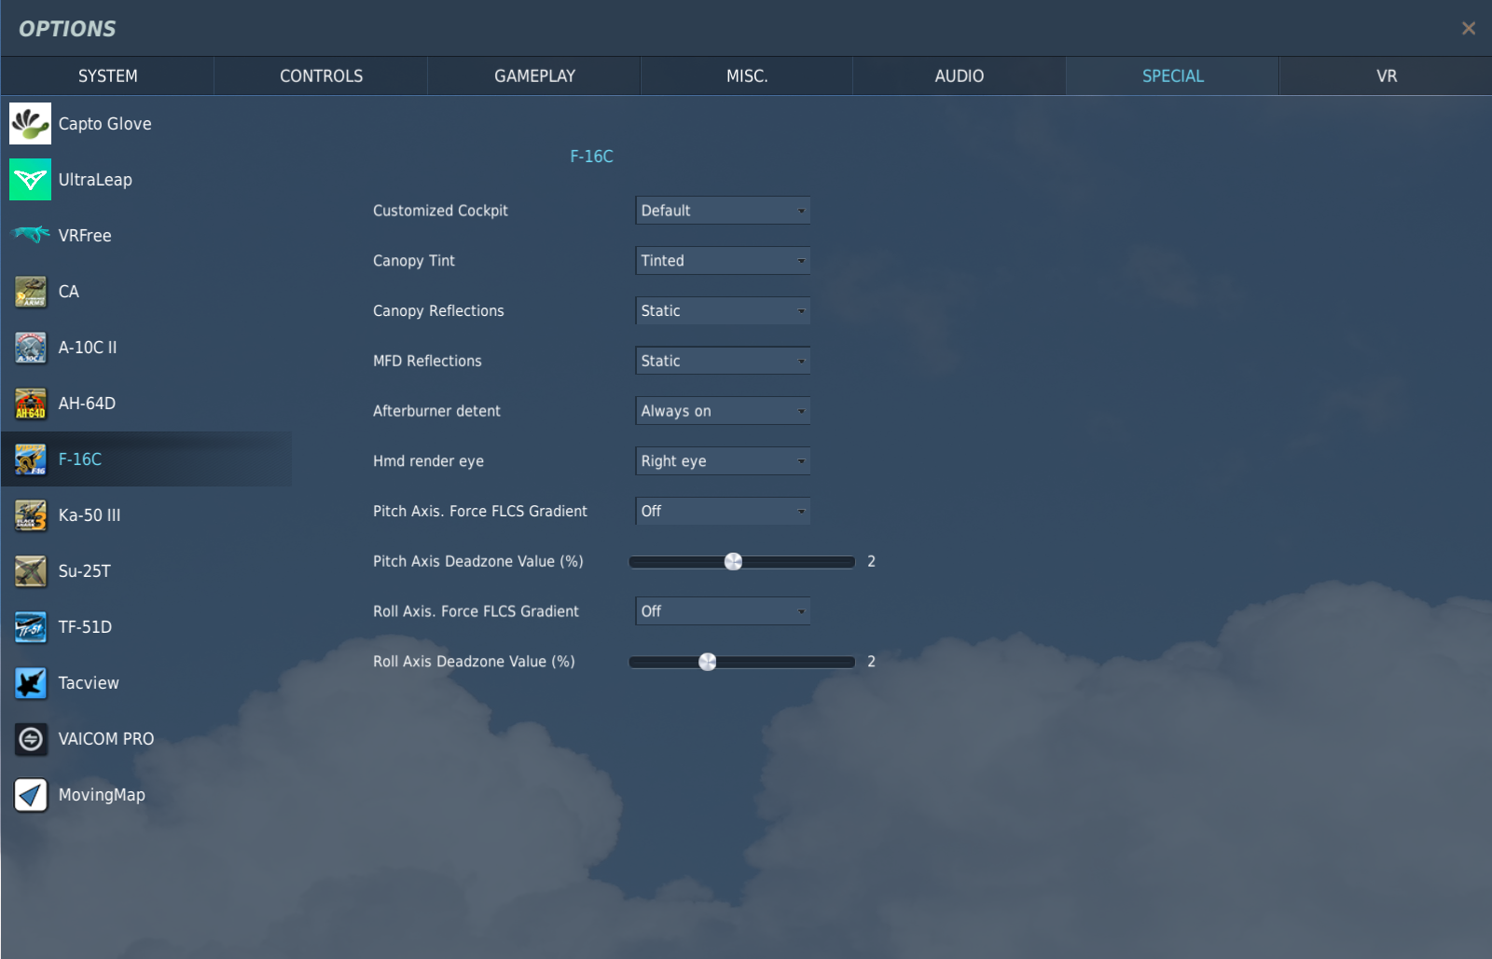Open the AUDIO tab

[x=960, y=75]
